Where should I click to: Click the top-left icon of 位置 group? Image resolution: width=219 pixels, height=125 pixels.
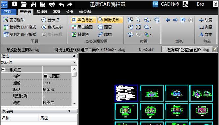coord(130,20)
